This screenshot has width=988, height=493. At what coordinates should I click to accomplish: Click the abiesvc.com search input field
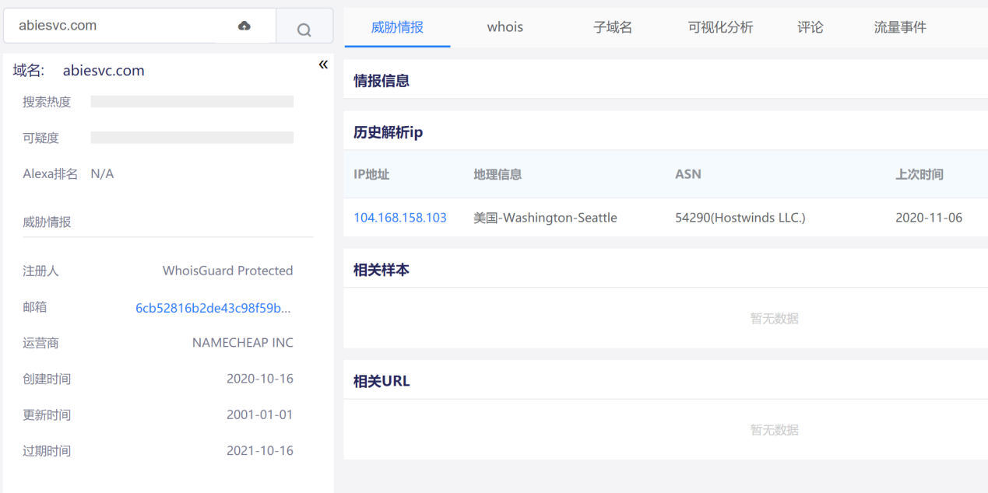tap(117, 26)
